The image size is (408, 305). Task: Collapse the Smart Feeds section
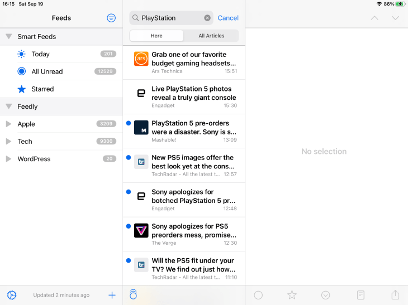(8, 37)
